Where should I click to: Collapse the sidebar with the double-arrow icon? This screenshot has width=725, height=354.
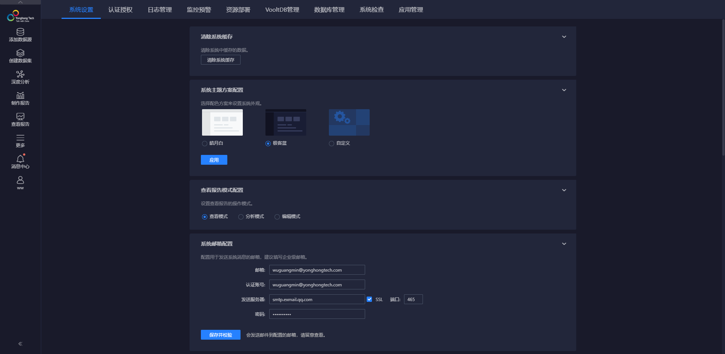(20, 343)
